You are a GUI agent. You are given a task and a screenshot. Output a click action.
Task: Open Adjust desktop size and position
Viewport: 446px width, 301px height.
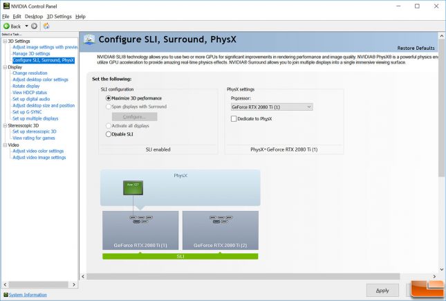tap(44, 106)
